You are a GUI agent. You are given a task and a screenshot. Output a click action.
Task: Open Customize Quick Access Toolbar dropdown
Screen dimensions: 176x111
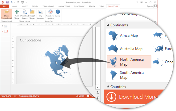[26, 2]
